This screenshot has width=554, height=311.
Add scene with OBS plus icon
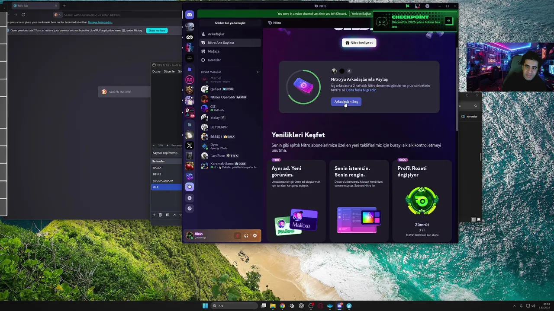coord(154,215)
